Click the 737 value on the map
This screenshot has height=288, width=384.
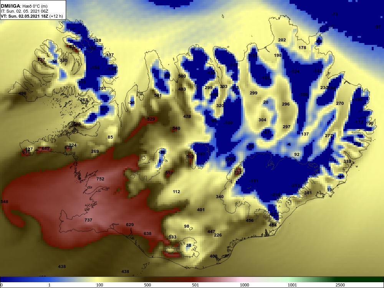pyautogui.click(x=88, y=220)
